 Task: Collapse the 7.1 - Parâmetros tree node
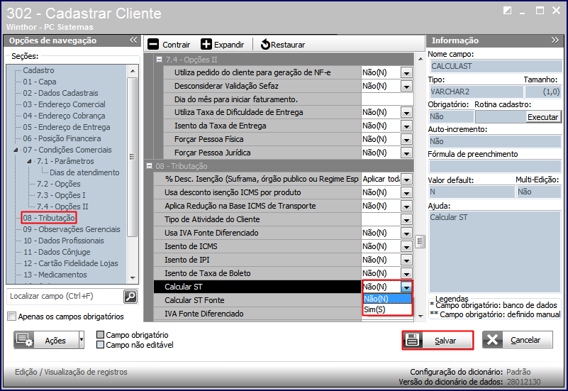coord(29,161)
